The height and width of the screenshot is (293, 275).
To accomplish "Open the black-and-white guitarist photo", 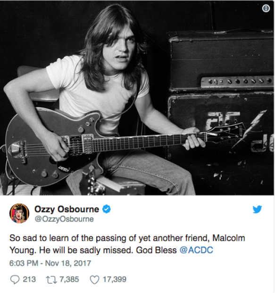I will tap(137, 98).
